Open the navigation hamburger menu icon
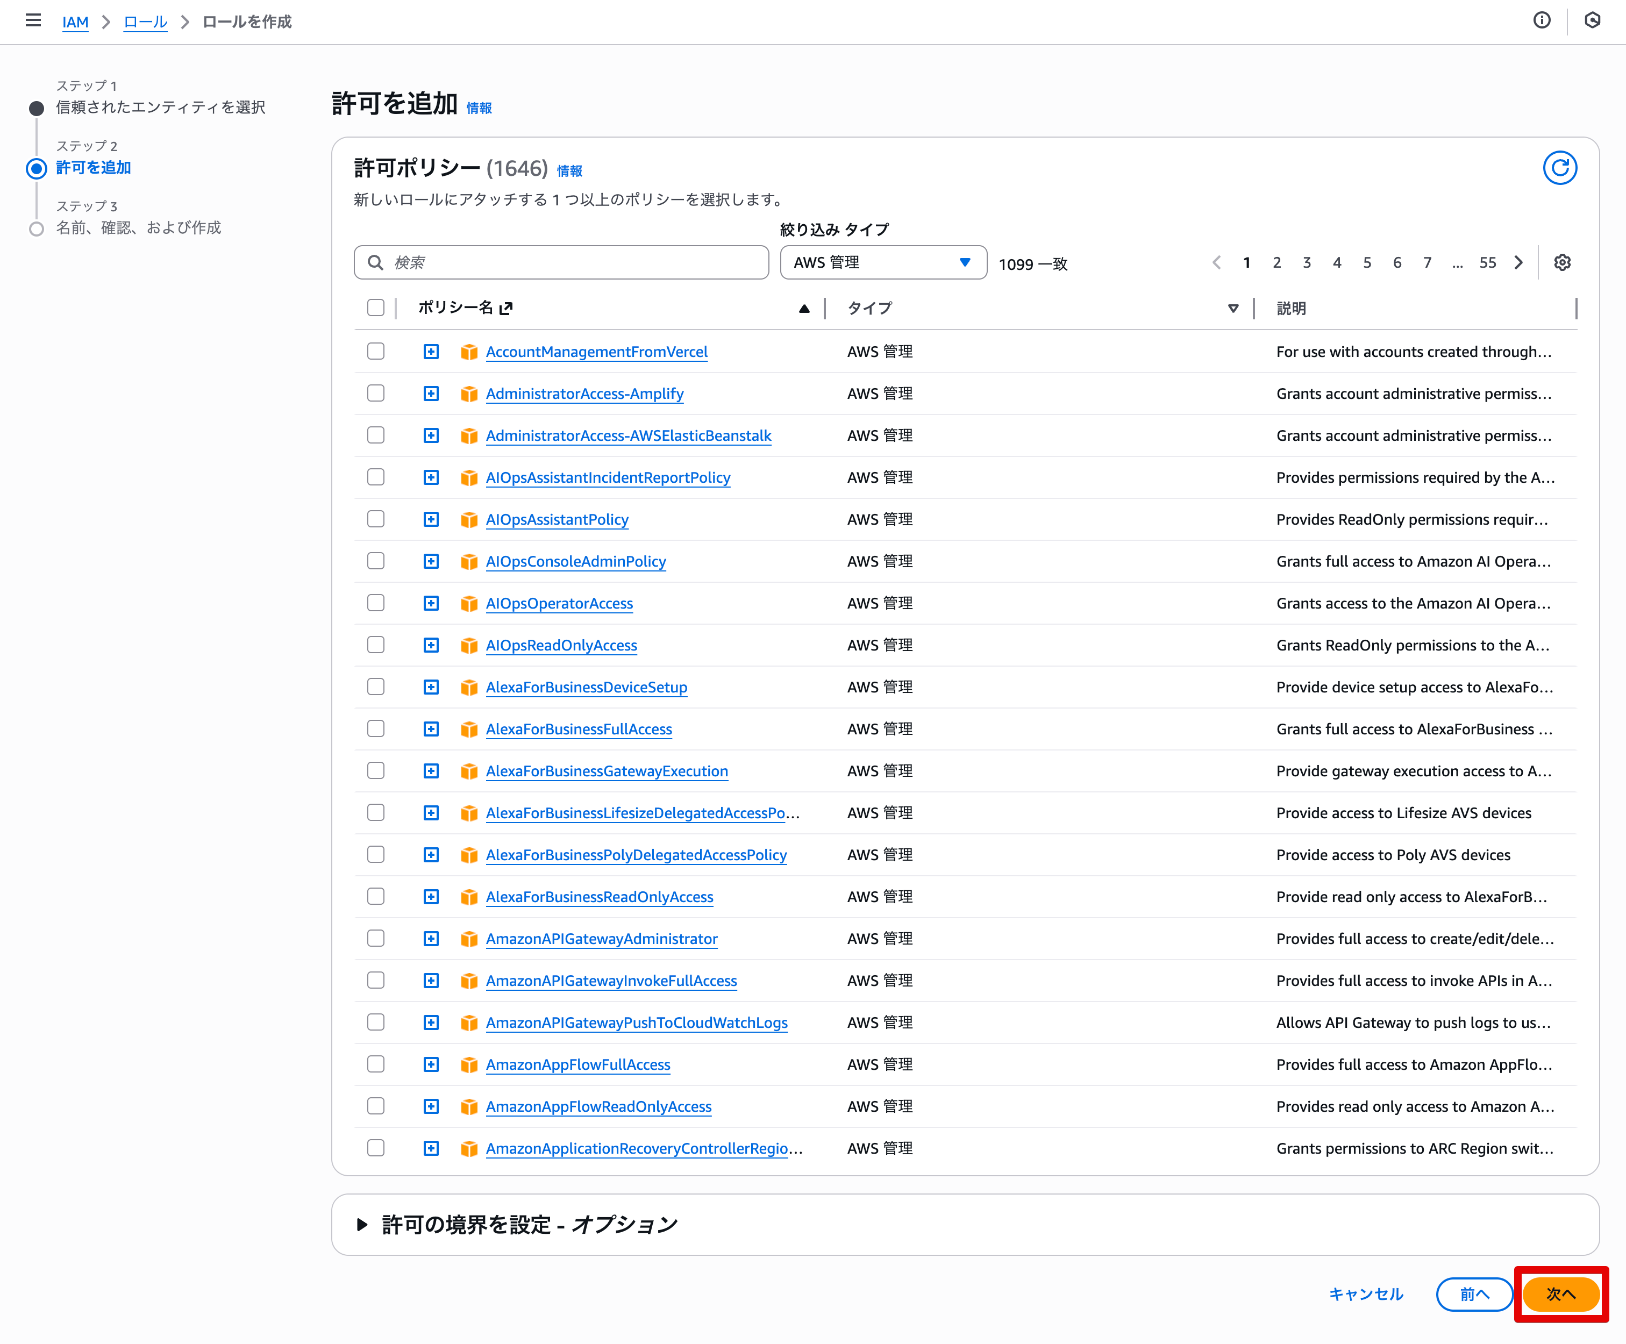Image resolution: width=1626 pixels, height=1344 pixels. click(33, 21)
